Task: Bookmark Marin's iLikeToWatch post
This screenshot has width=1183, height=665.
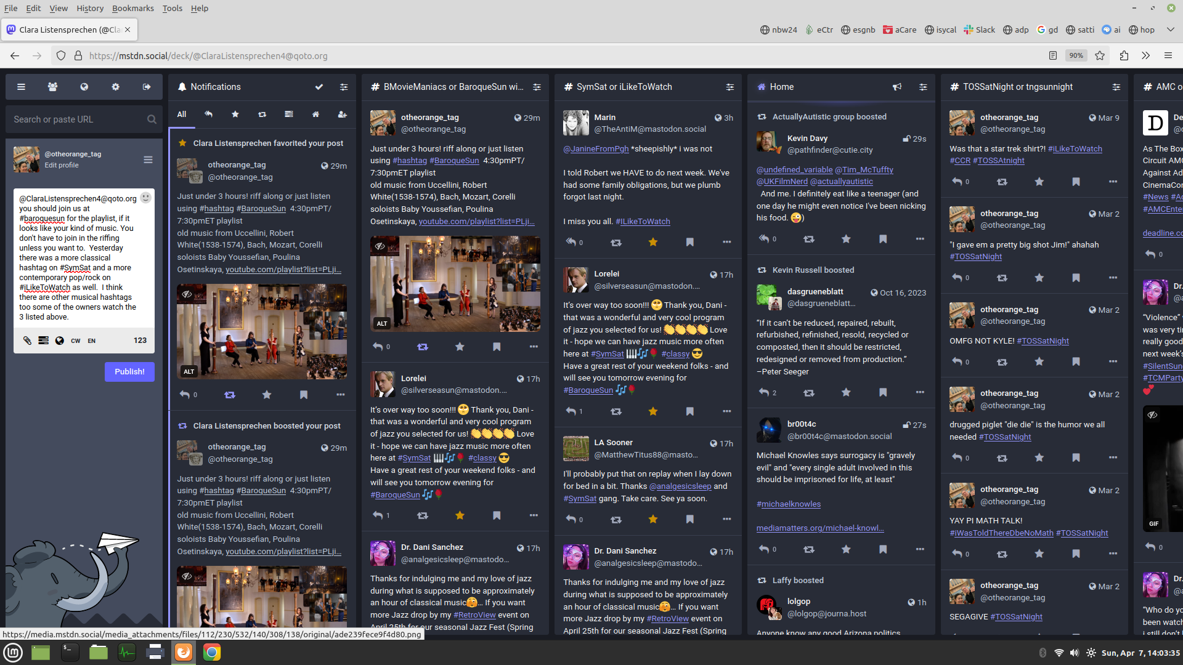Action: (x=689, y=242)
